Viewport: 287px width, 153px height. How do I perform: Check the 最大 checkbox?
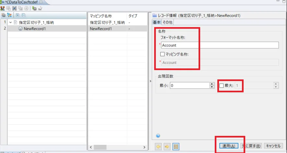[x=222, y=86]
